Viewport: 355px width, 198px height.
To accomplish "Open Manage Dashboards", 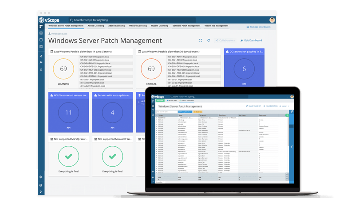I will [259, 27].
